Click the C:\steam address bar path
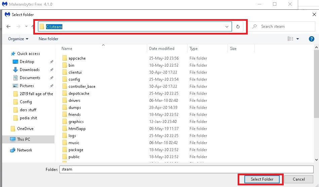This screenshot has height=187, width=319. pyautogui.click(x=54, y=27)
